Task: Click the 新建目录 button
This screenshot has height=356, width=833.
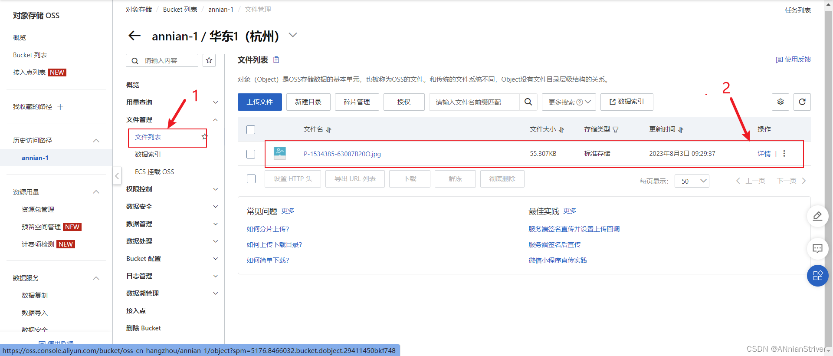Action: (308, 102)
